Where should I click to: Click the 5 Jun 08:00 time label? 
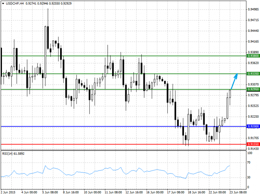point(50,192)
